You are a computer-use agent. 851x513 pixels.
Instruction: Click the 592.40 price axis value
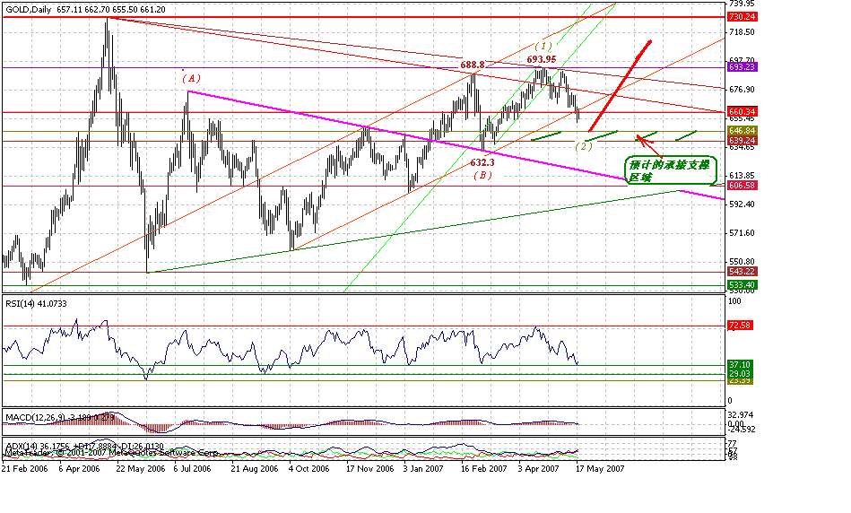click(741, 204)
